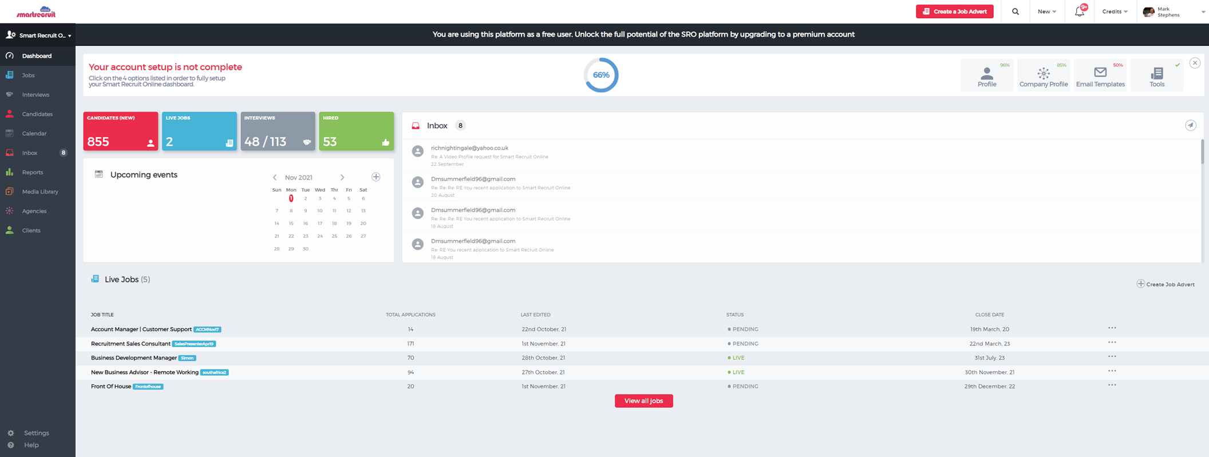Click View all jobs button
The height and width of the screenshot is (457, 1209).
pyautogui.click(x=643, y=401)
